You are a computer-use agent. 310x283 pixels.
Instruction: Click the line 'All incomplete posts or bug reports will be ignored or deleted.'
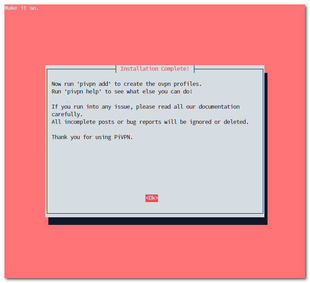pos(150,122)
